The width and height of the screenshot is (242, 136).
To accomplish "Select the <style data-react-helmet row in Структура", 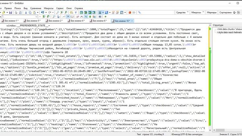I will [x=230, y=32].
